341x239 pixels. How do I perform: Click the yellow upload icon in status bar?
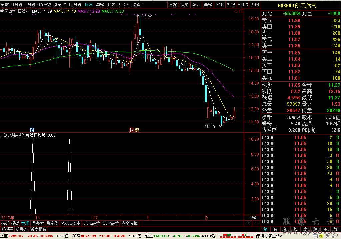point(321,236)
